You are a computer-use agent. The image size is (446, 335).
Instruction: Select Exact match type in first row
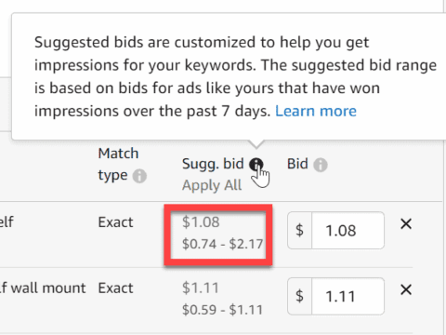tap(115, 222)
